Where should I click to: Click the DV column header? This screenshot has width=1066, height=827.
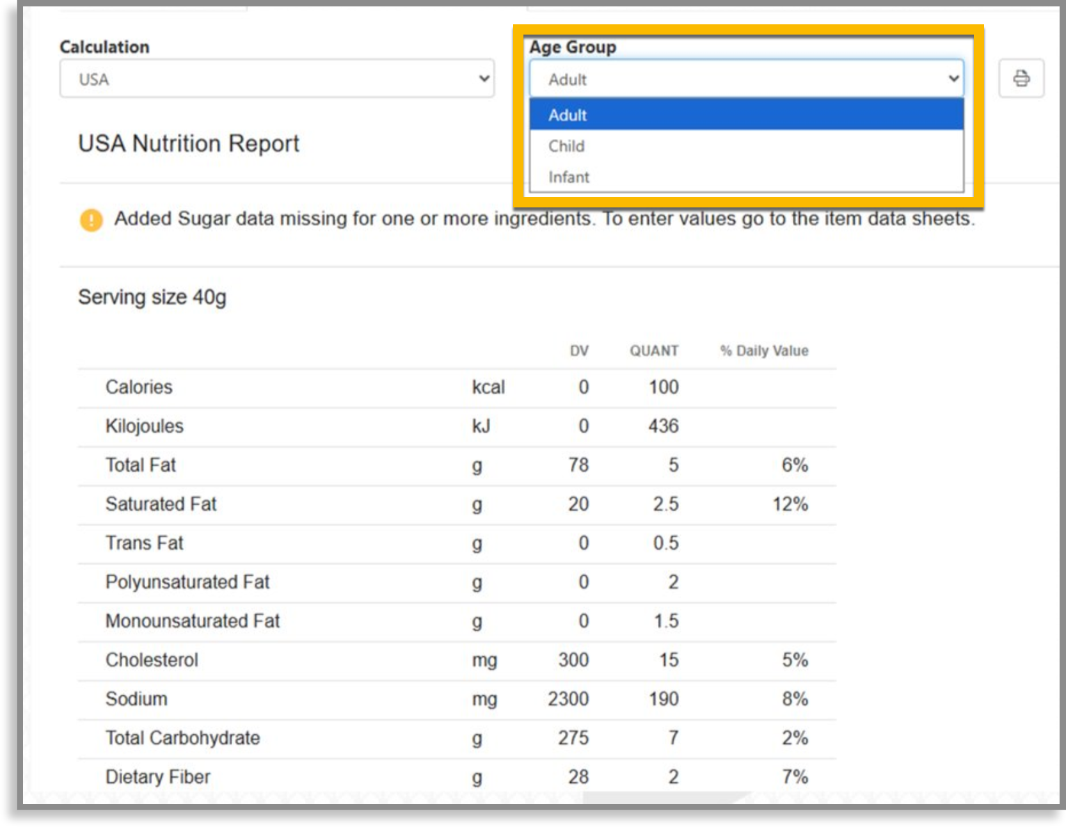coord(579,351)
